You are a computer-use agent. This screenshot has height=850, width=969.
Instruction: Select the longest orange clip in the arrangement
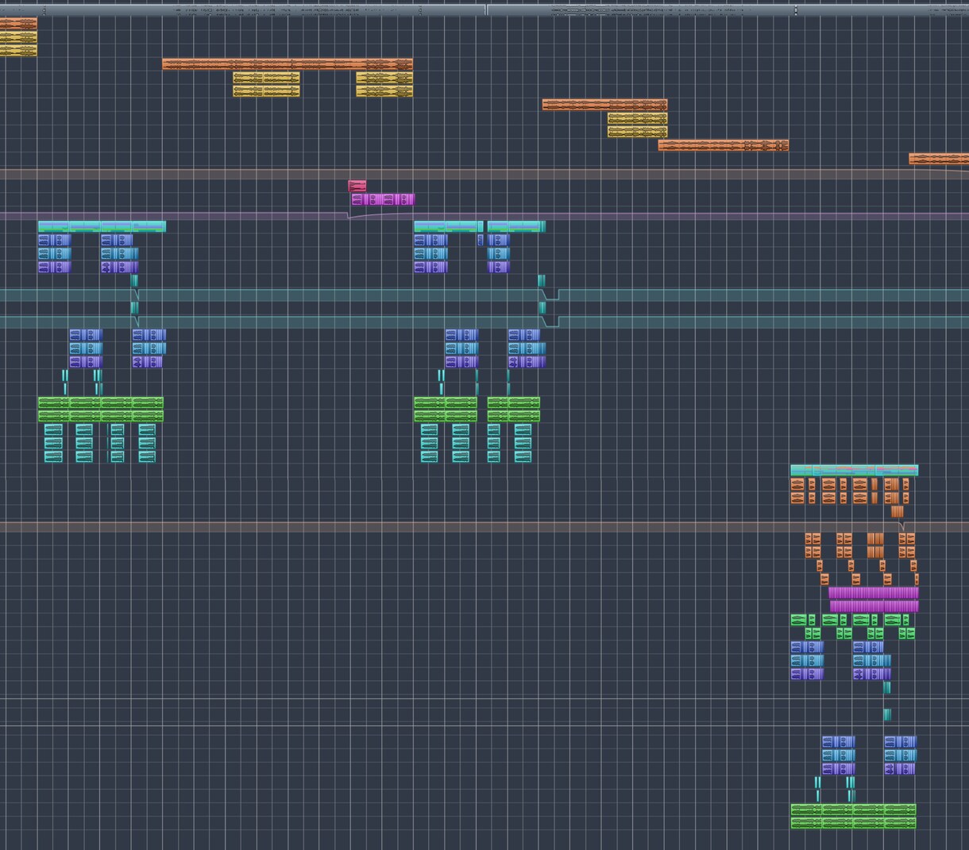(288, 64)
